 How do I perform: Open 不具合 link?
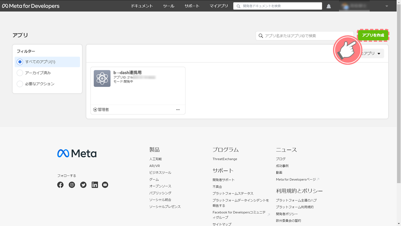[x=217, y=187]
